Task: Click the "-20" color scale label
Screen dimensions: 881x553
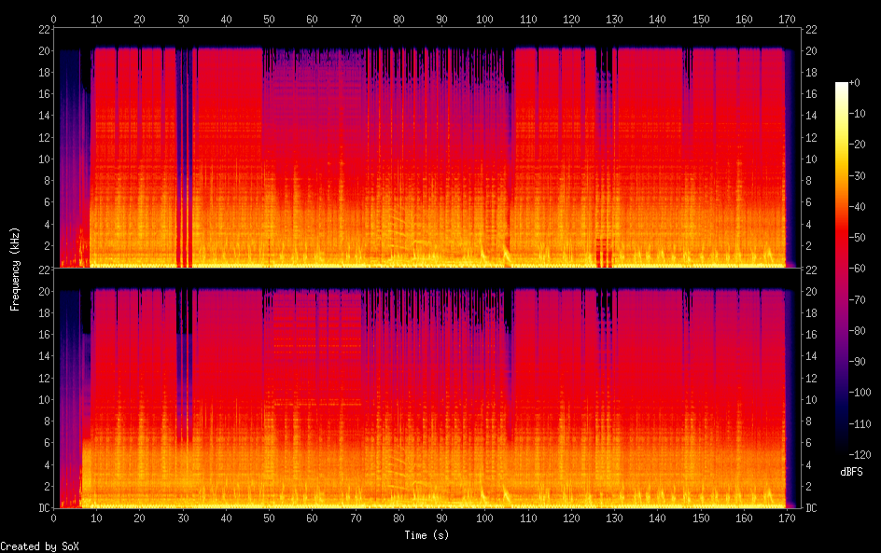Action: point(857,145)
